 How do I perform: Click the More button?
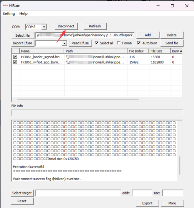pyautogui.click(x=172, y=203)
